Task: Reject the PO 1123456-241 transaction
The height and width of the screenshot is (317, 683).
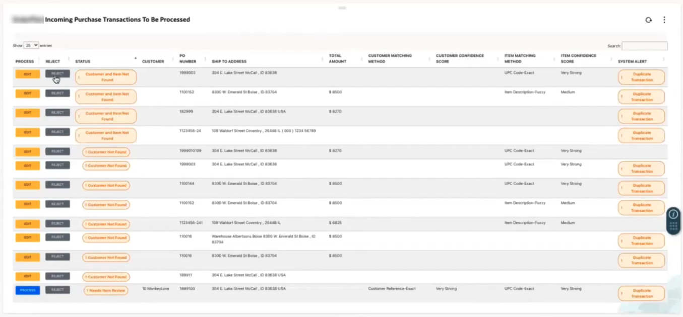Action: tap(57, 223)
